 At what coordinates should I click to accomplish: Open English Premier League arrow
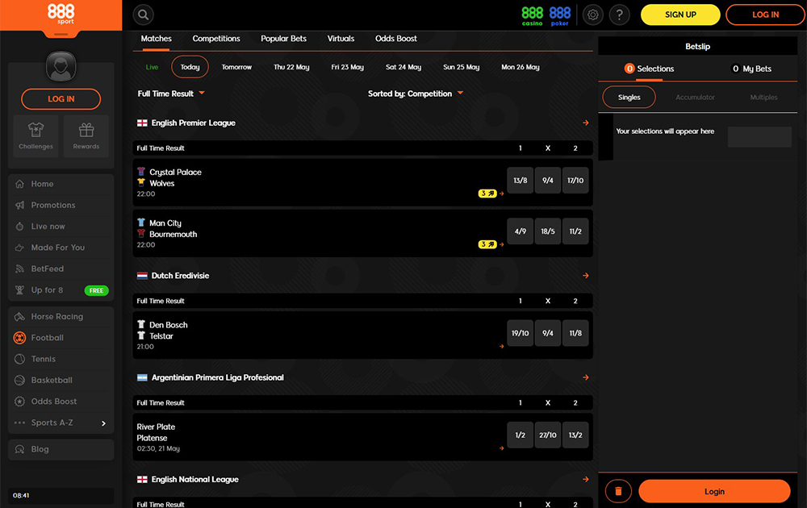(586, 123)
